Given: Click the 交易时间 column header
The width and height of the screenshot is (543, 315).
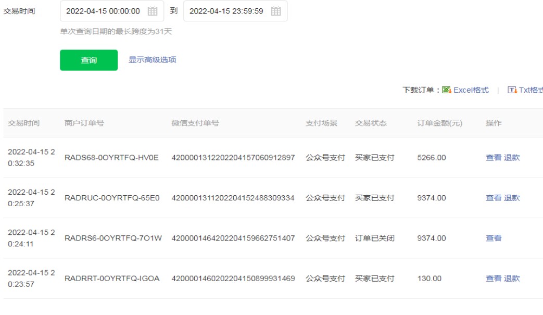Looking at the screenshot, I should [x=23, y=123].
